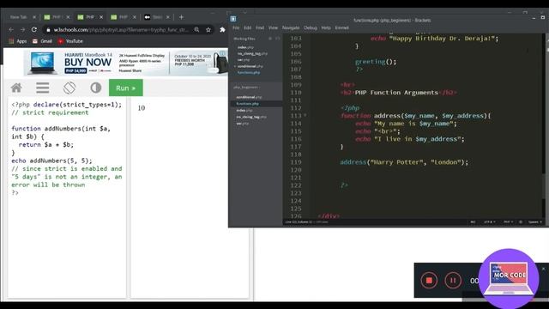Screen dimensions: 549x309
Task: Select no_closing_tag.php under Working Files
Action: click(252, 53)
